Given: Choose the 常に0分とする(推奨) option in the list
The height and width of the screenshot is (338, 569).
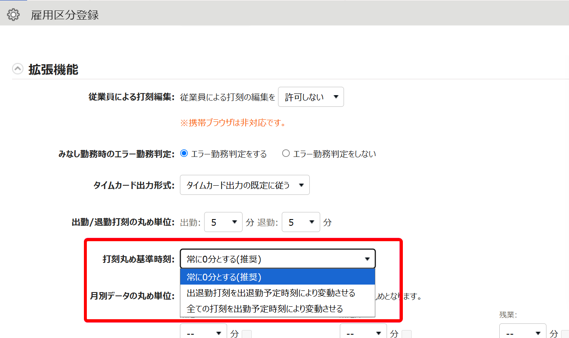Looking at the screenshot, I should (x=278, y=277).
